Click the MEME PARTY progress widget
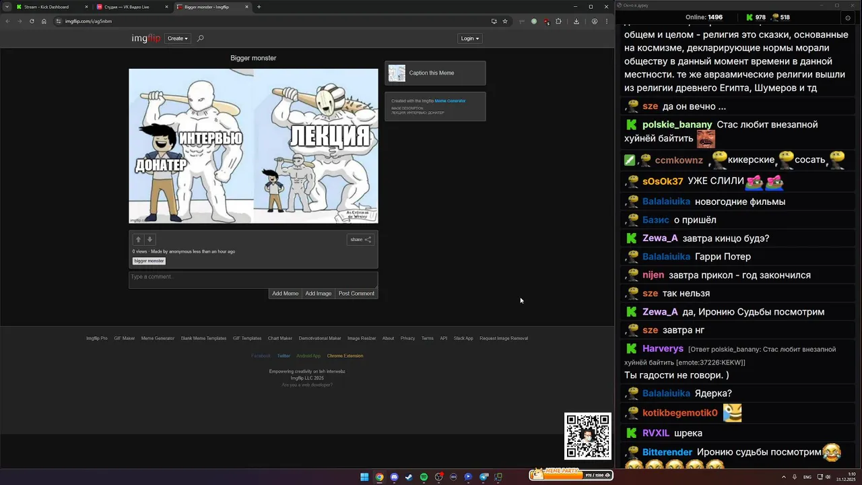Screen dimensions: 862x485 (571, 475)
